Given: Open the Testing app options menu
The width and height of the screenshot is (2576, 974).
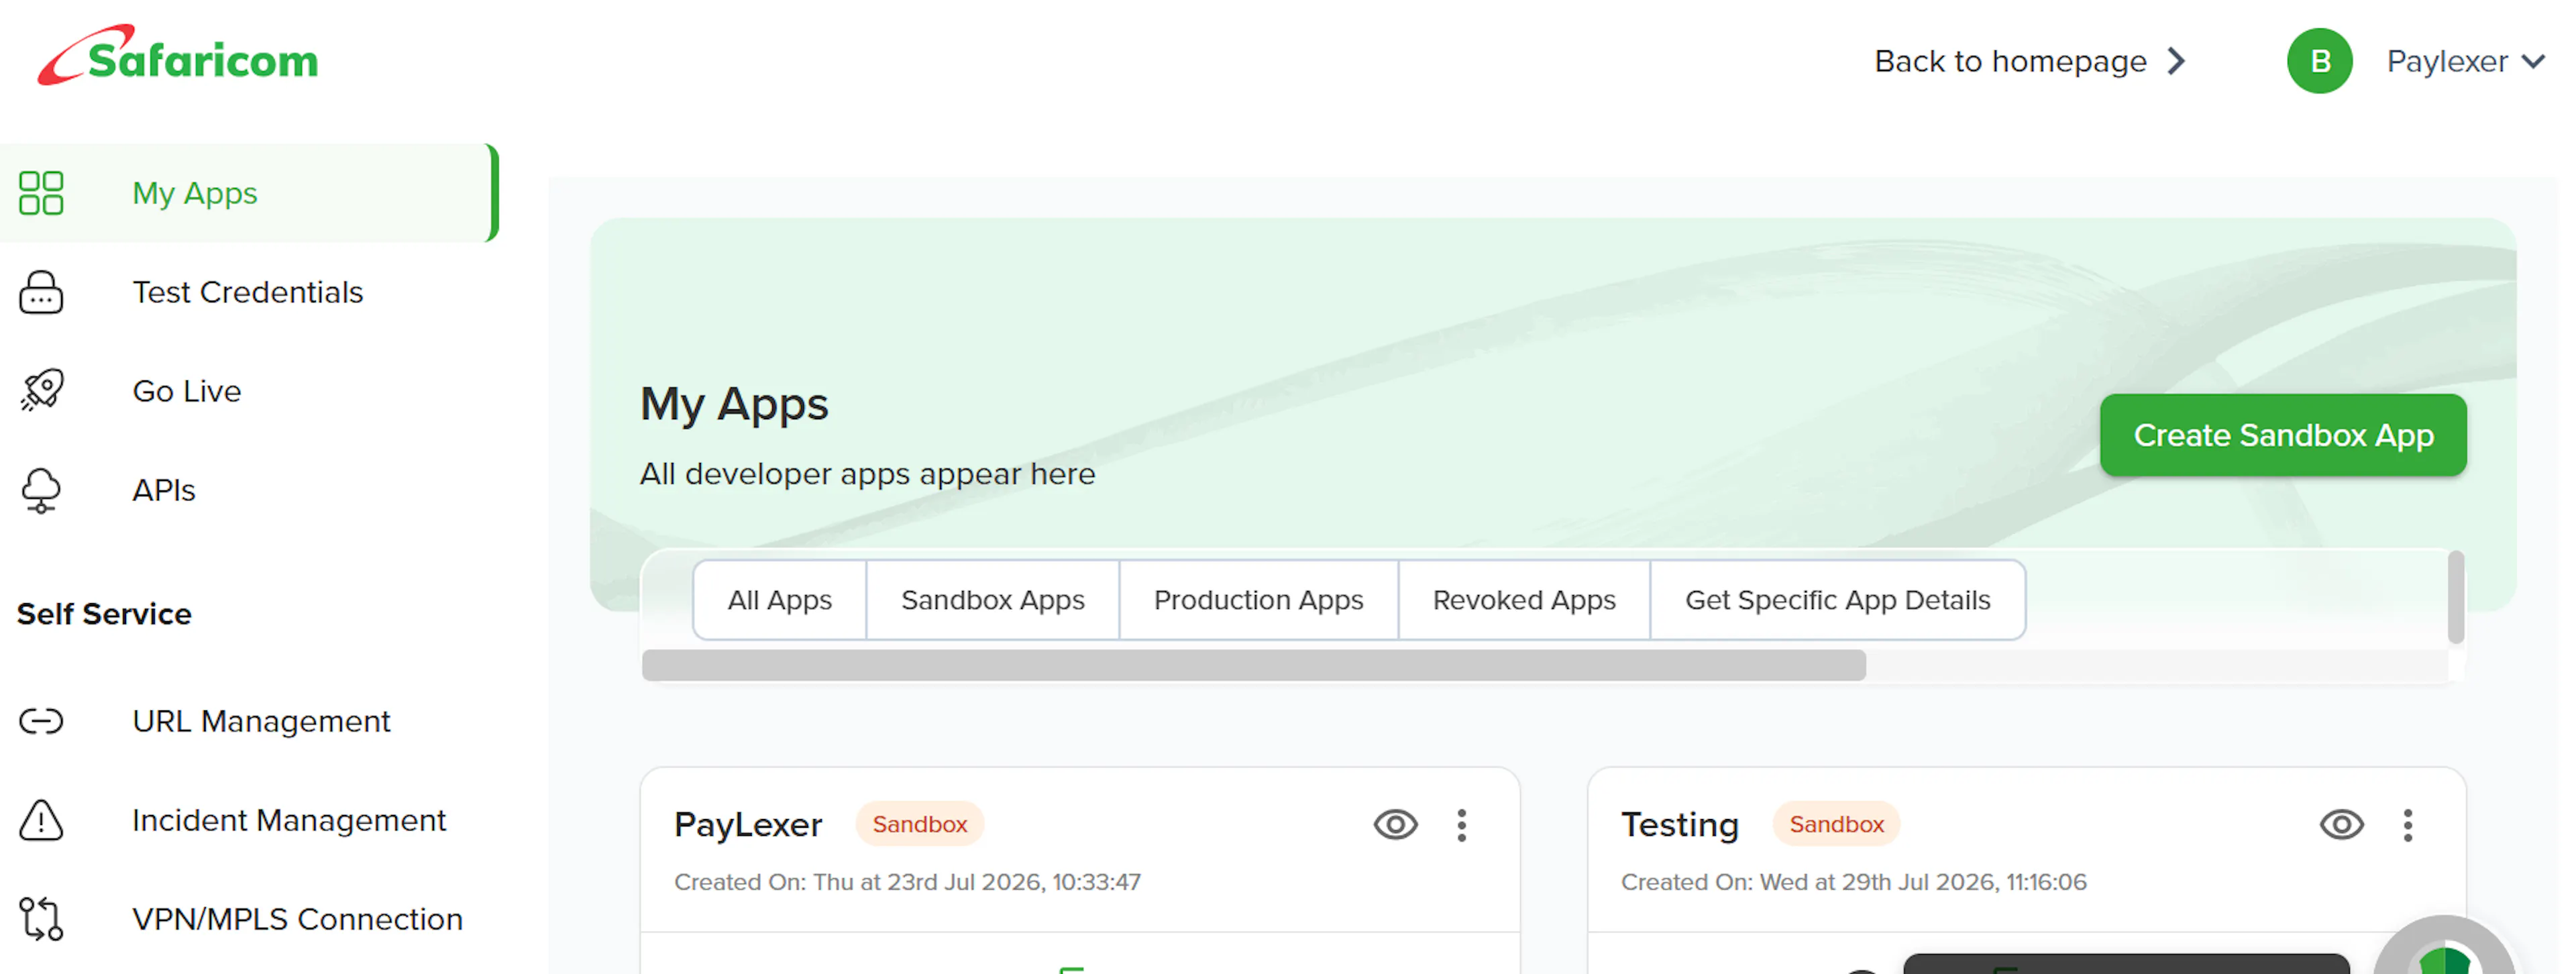Looking at the screenshot, I should click(x=2408, y=825).
